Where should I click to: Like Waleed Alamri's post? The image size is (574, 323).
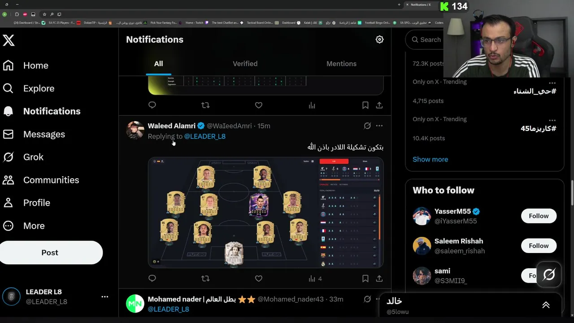tap(259, 279)
